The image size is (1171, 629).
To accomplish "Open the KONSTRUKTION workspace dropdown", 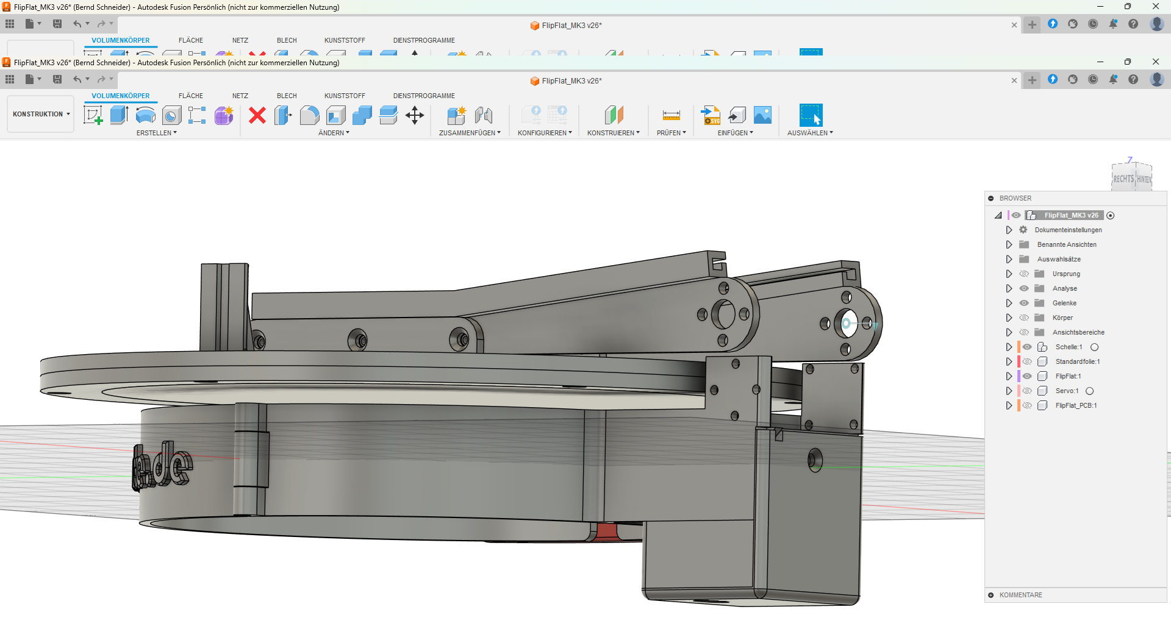I will click(41, 114).
